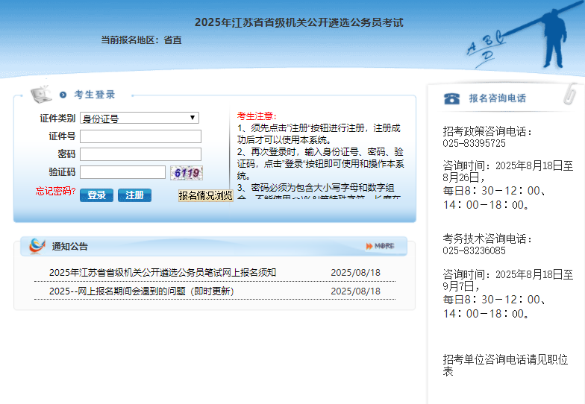The height and width of the screenshot is (404, 585).
Task: Open 网上报名期间会遇到的问题 notice
Action: tap(142, 291)
